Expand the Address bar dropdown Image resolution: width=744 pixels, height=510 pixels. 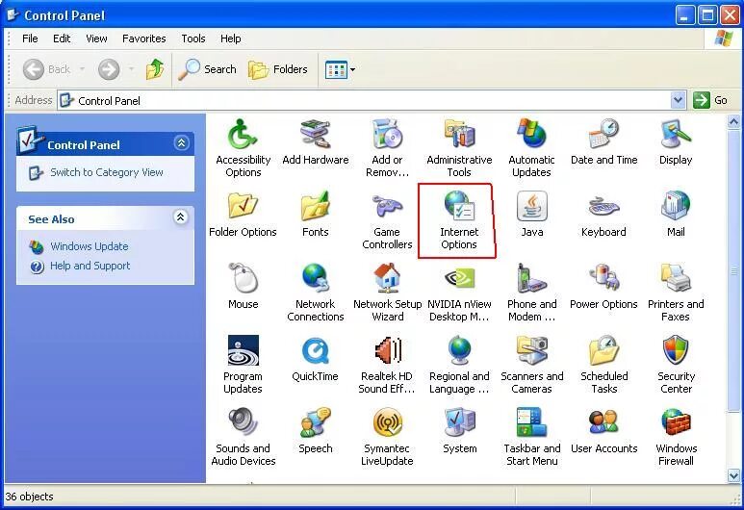pos(679,101)
